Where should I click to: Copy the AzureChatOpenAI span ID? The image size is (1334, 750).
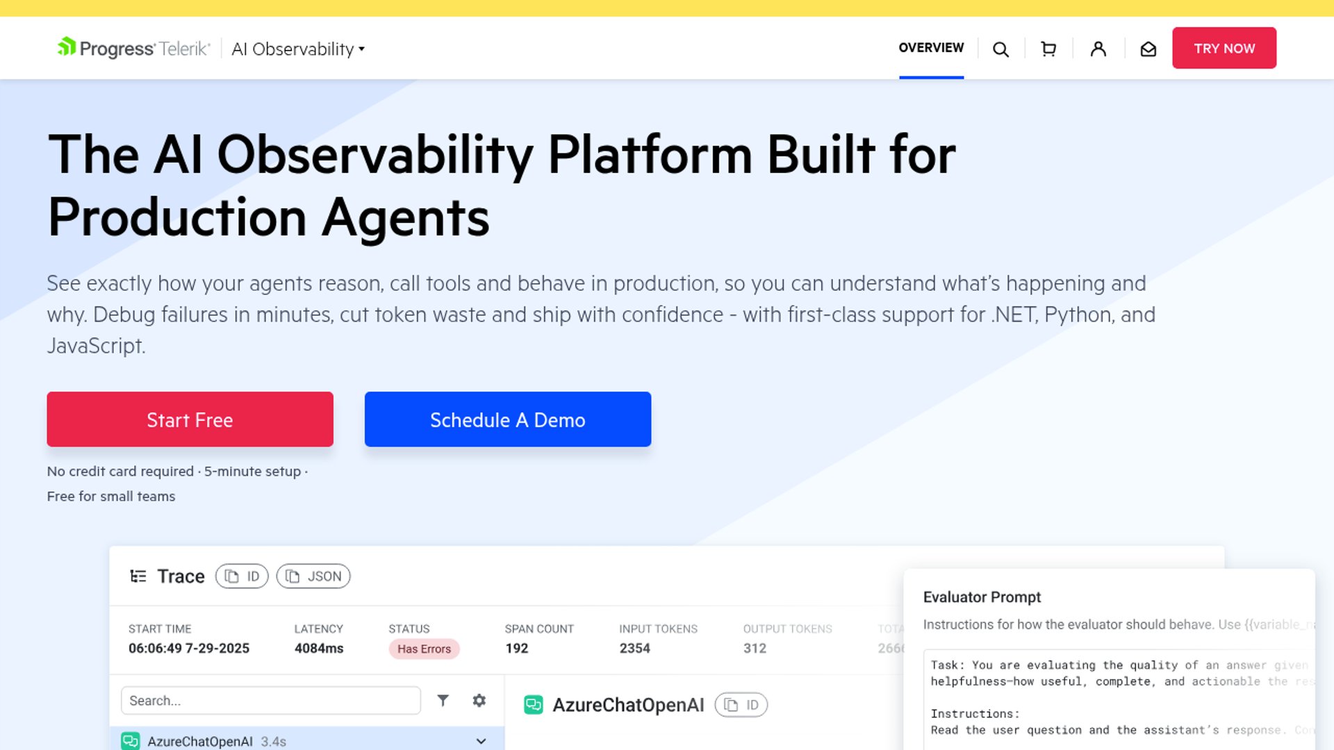741,705
